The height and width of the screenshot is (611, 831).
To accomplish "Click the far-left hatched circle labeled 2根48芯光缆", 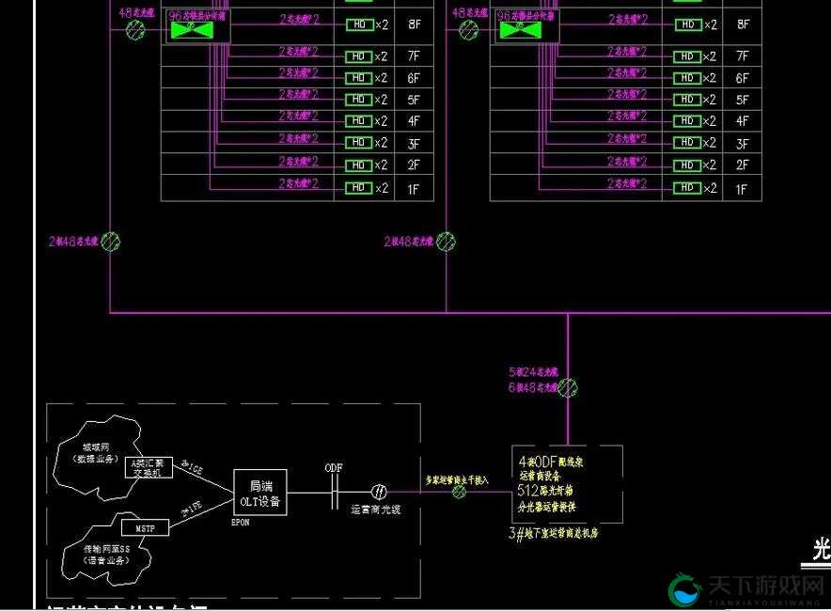I will [110, 242].
